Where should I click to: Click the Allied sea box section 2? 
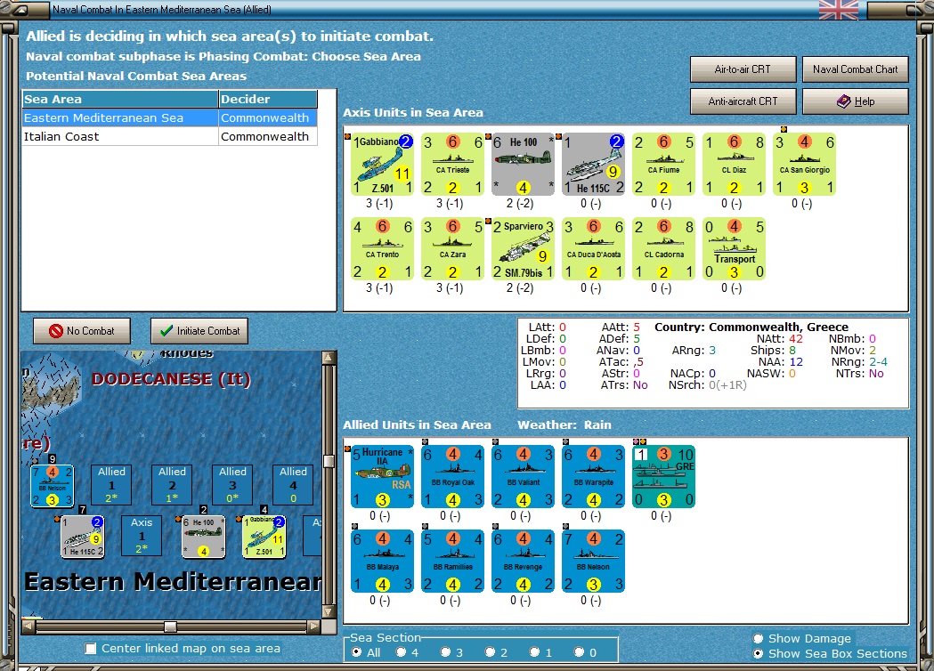coord(172,485)
